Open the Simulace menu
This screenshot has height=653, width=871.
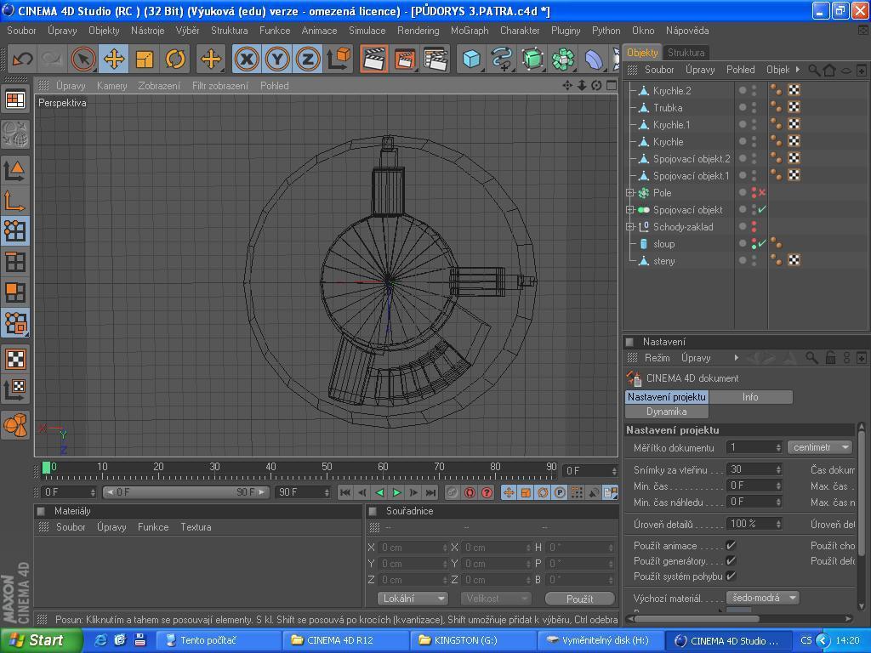click(367, 31)
